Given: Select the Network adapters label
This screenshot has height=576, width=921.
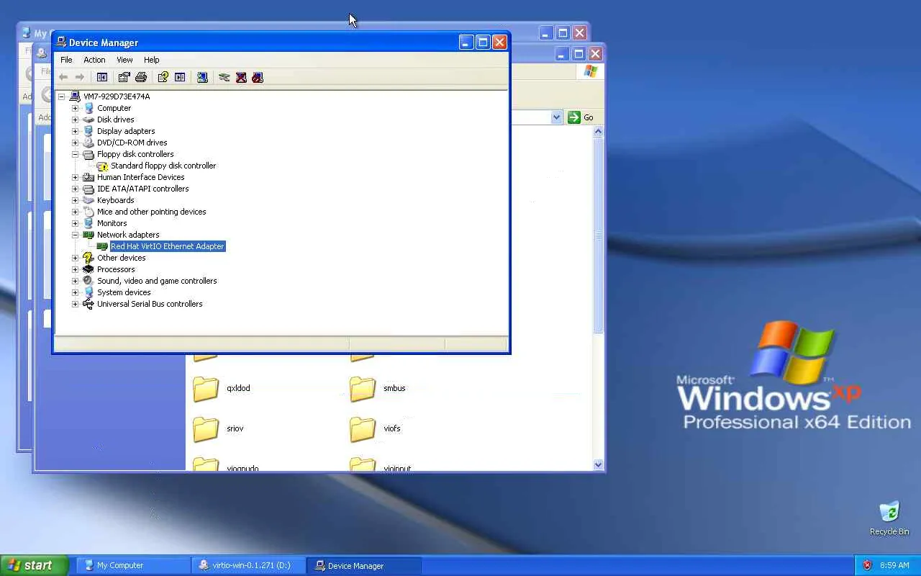Looking at the screenshot, I should click(128, 235).
